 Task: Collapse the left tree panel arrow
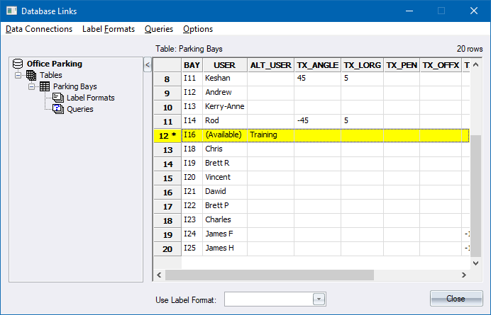click(x=148, y=65)
